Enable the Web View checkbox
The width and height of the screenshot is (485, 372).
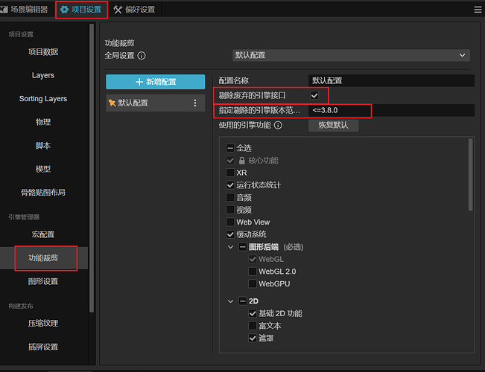tap(230, 222)
